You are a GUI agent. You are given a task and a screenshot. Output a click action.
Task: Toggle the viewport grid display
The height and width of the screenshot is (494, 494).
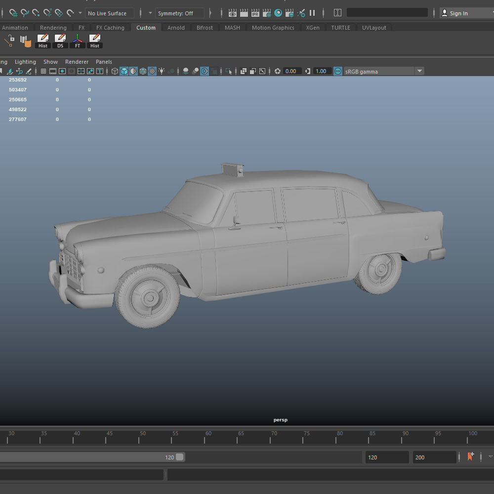pyautogui.click(x=43, y=71)
